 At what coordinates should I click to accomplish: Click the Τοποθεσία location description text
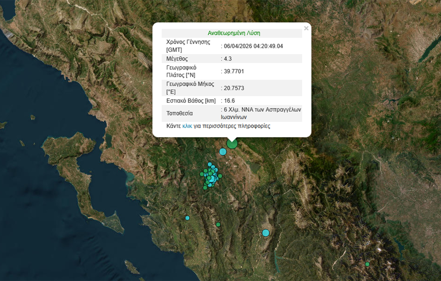[261, 113]
